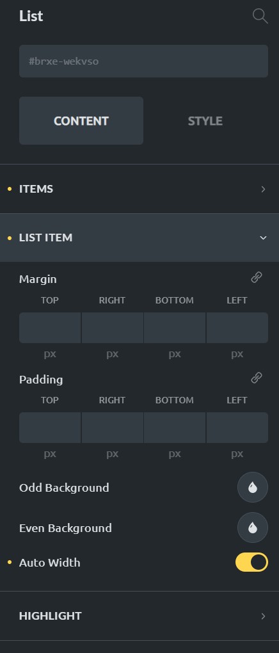Click the Margin TOP input field
The width and height of the screenshot is (279, 653).
[x=50, y=328]
